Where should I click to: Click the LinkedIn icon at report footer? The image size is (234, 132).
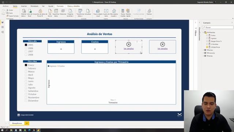point(19,115)
